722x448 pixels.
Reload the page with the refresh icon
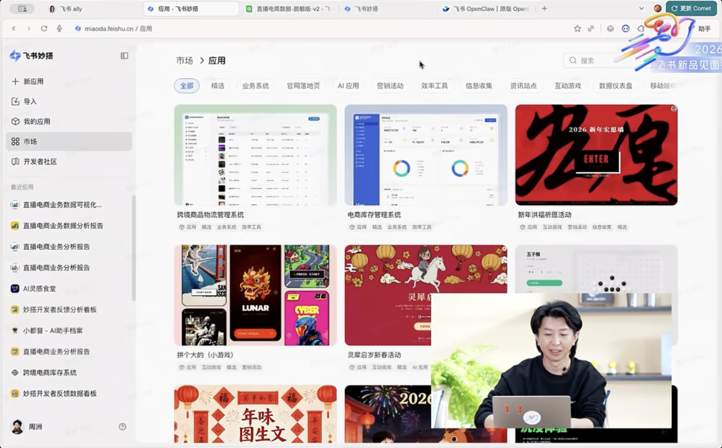tap(44, 29)
